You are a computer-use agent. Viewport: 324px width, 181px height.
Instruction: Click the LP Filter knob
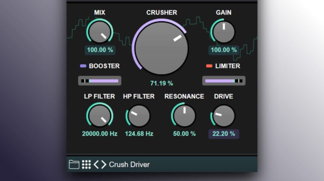click(100, 116)
